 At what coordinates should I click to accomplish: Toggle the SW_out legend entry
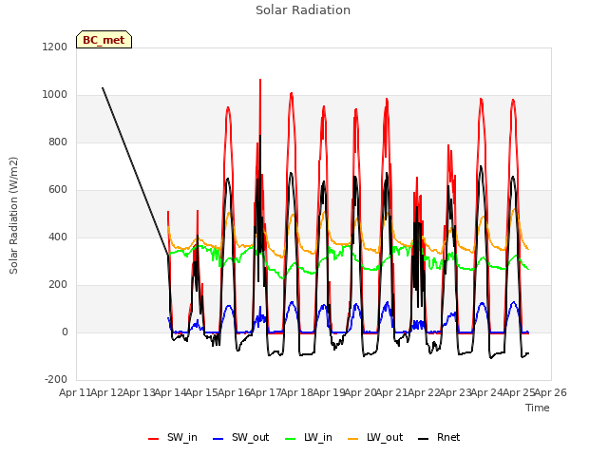click(x=240, y=437)
